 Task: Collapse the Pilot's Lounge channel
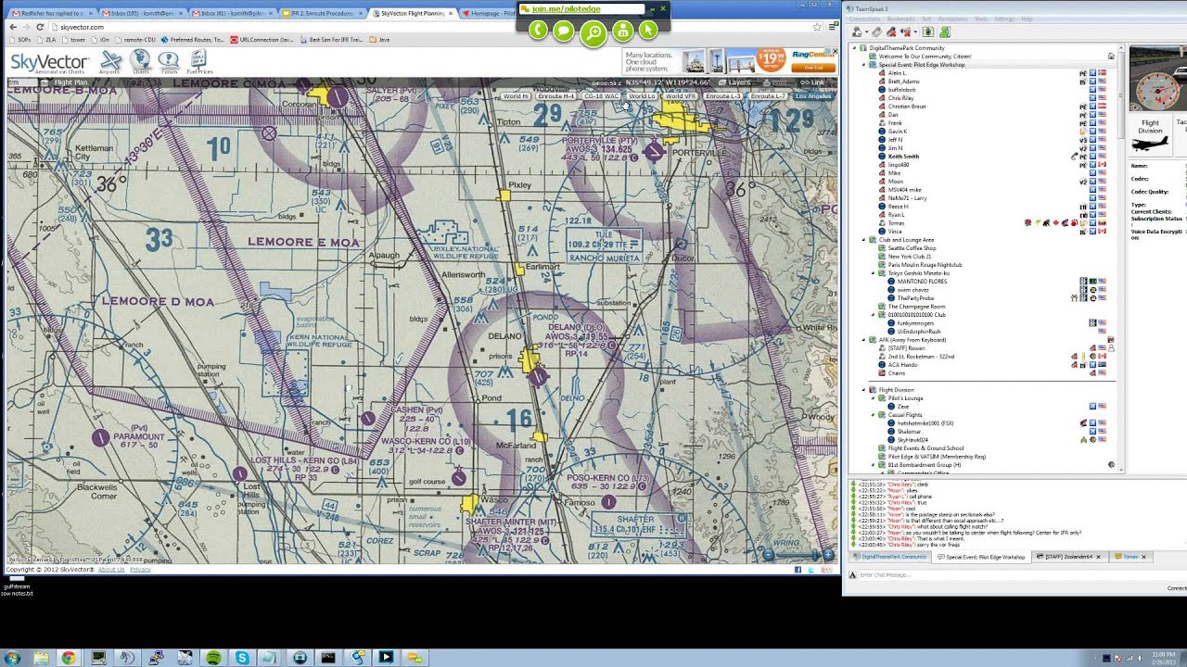pos(873,398)
